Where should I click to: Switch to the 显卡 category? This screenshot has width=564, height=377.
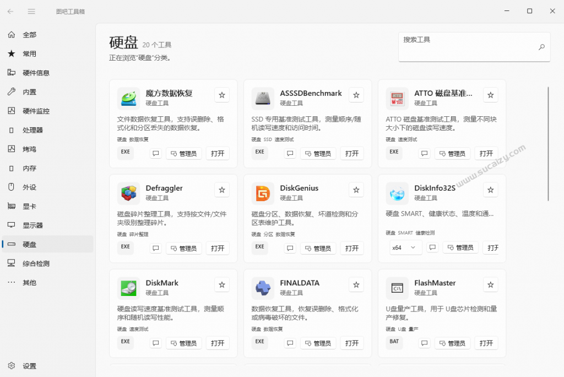47,206
